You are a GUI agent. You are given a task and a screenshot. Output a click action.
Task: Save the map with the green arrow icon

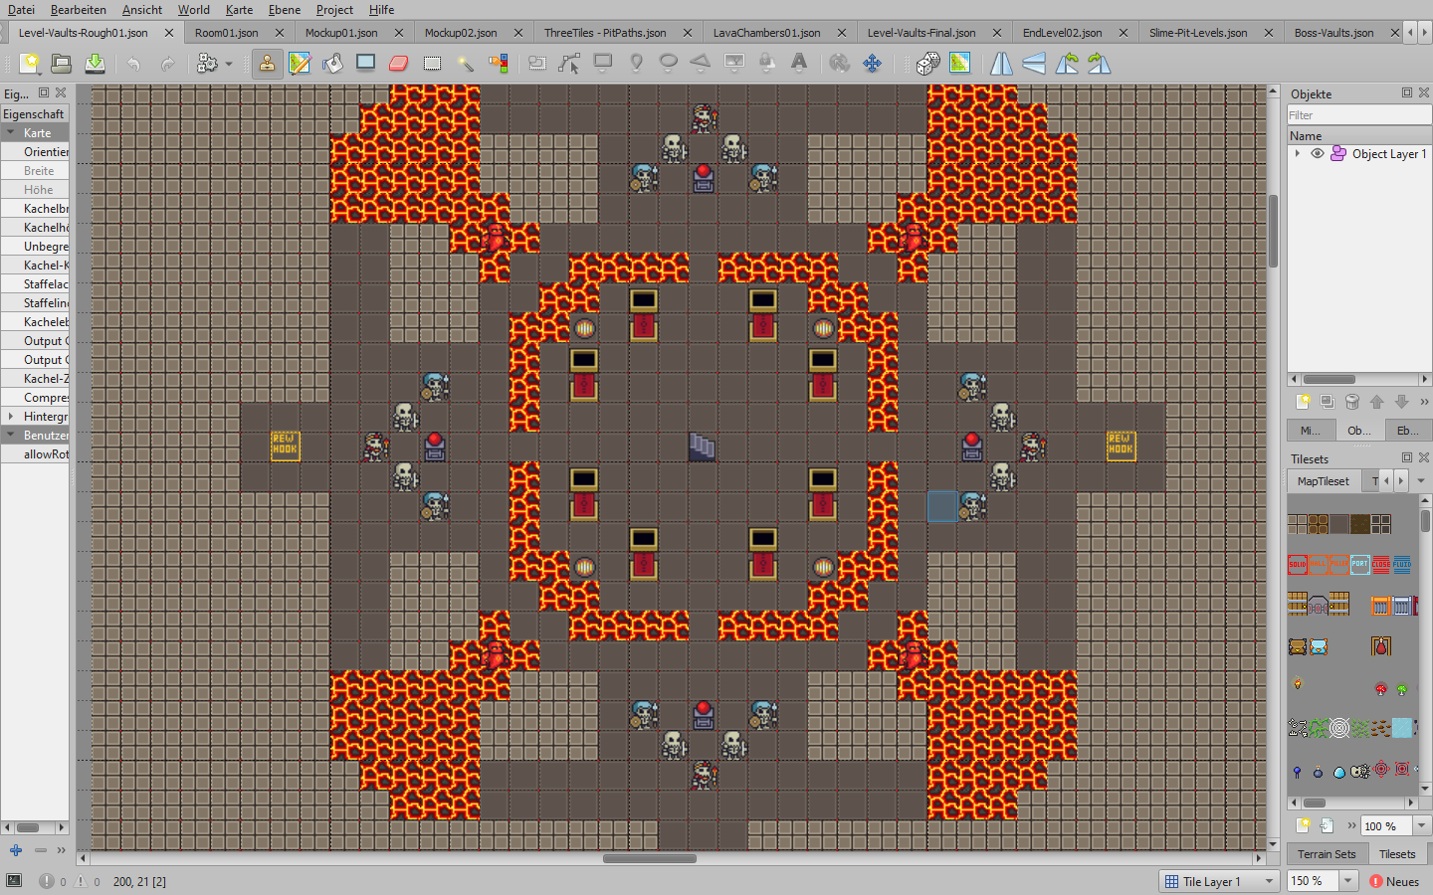[95, 64]
